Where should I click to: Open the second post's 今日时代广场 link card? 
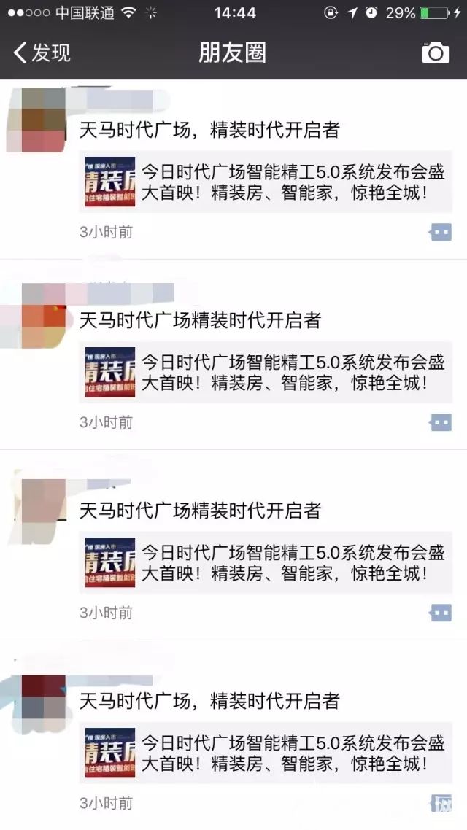tap(266, 372)
